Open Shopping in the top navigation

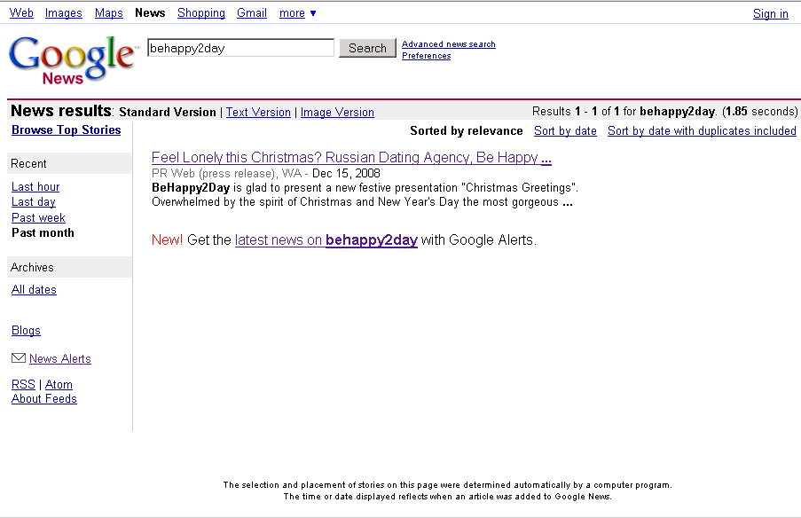(x=200, y=13)
